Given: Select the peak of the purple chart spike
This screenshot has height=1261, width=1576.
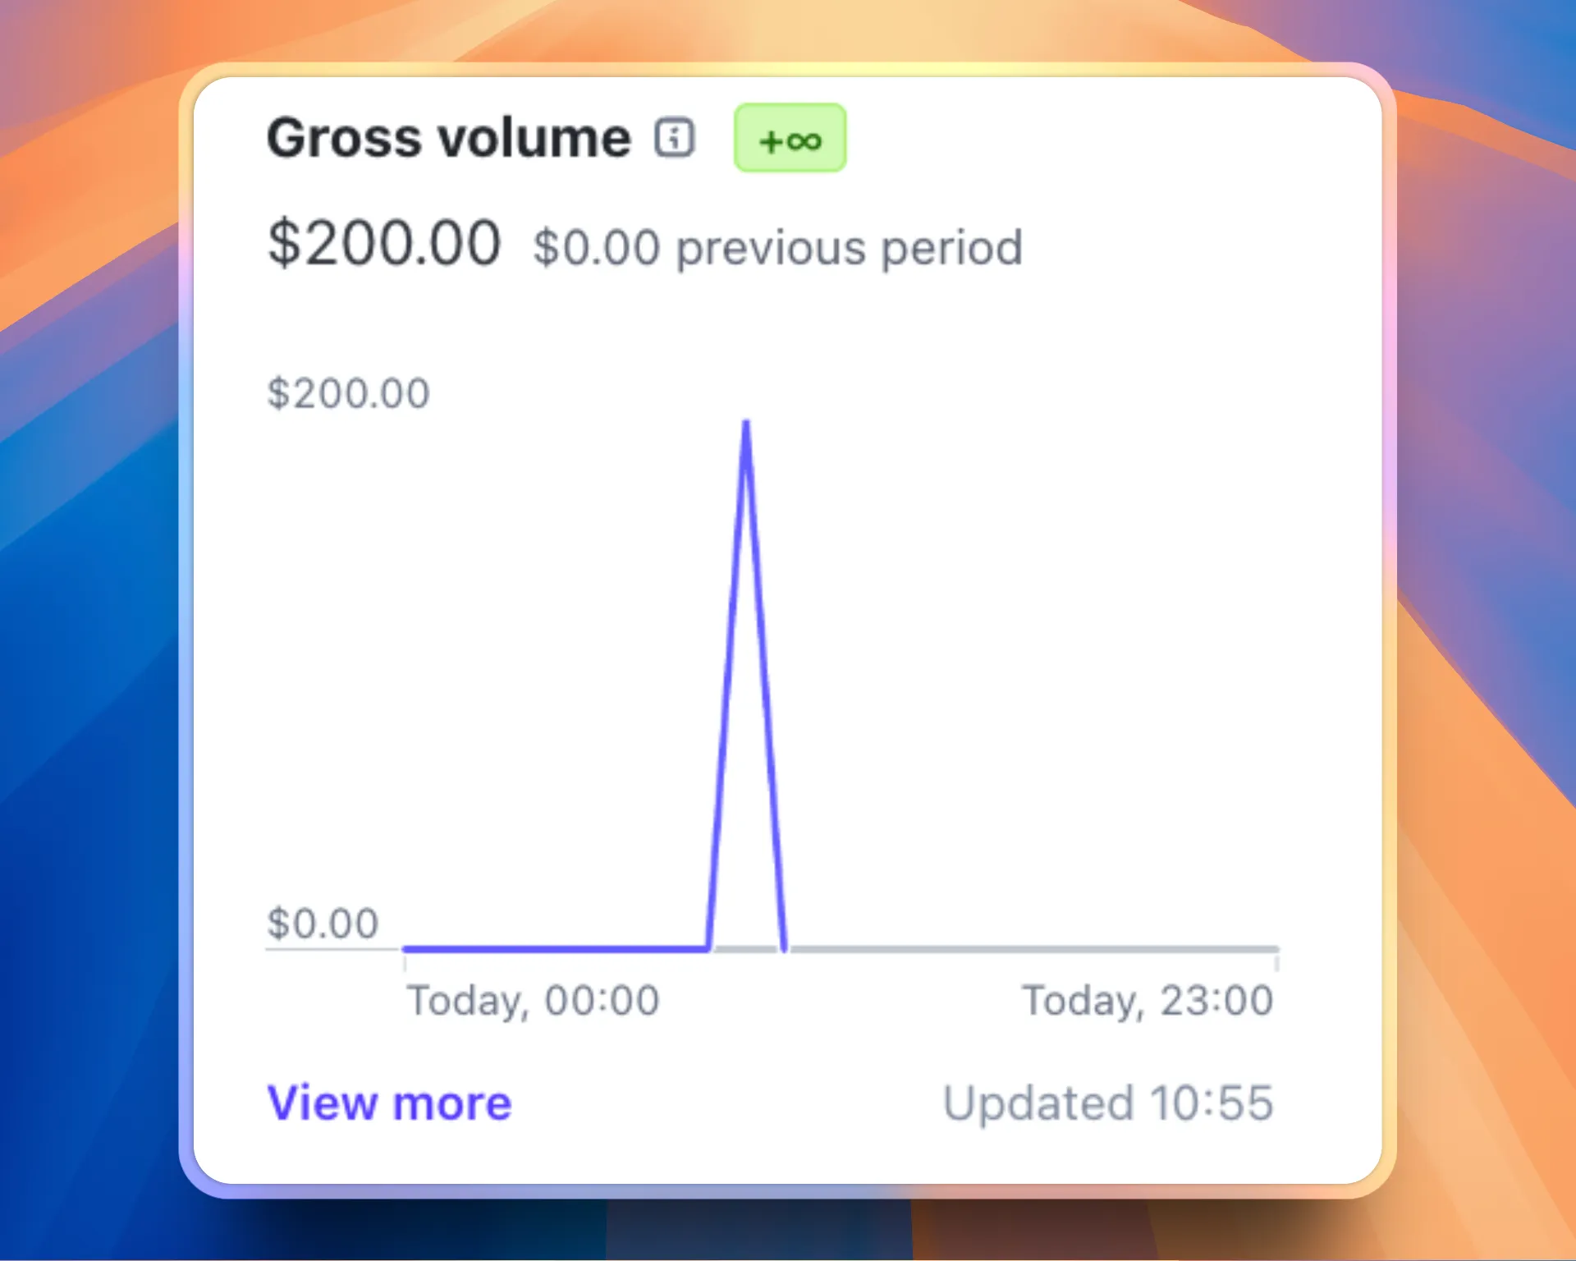Looking at the screenshot, I should point(746,424).
